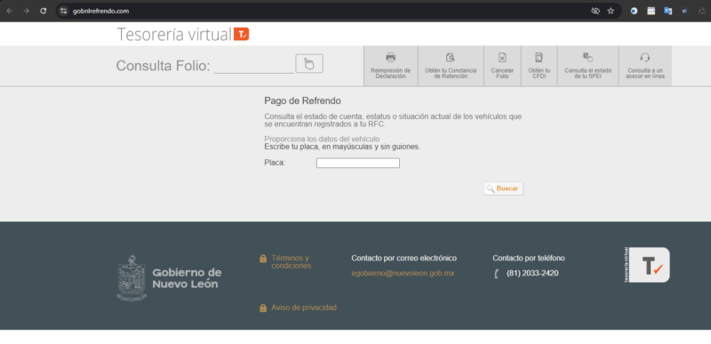Reload the current page
The width and height of the screenshot is (711, 344).
click(x=43, y=11)
